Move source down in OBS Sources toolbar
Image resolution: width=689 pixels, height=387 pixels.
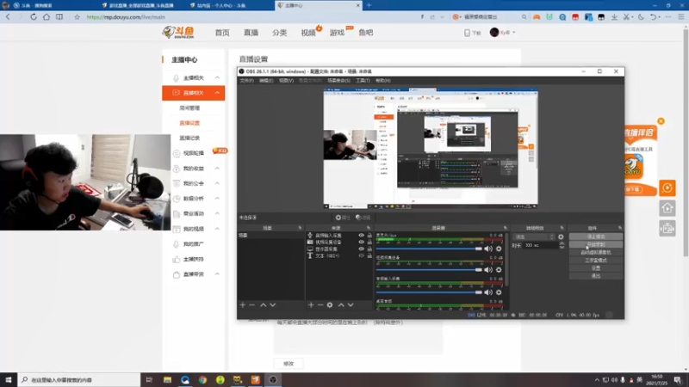[x=351, y=305]
